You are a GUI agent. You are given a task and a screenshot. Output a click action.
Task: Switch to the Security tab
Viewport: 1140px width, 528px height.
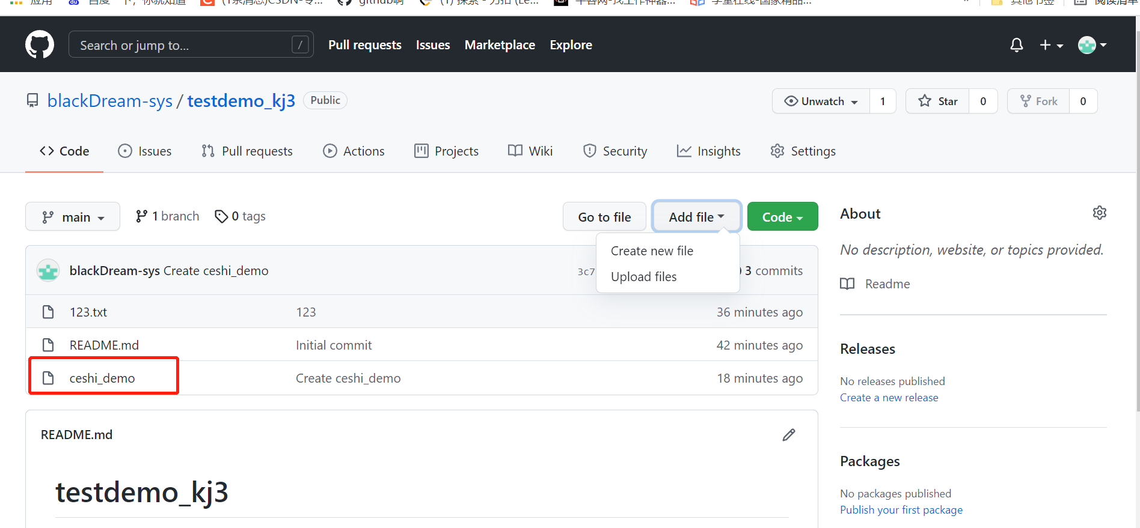click(615, 151)
